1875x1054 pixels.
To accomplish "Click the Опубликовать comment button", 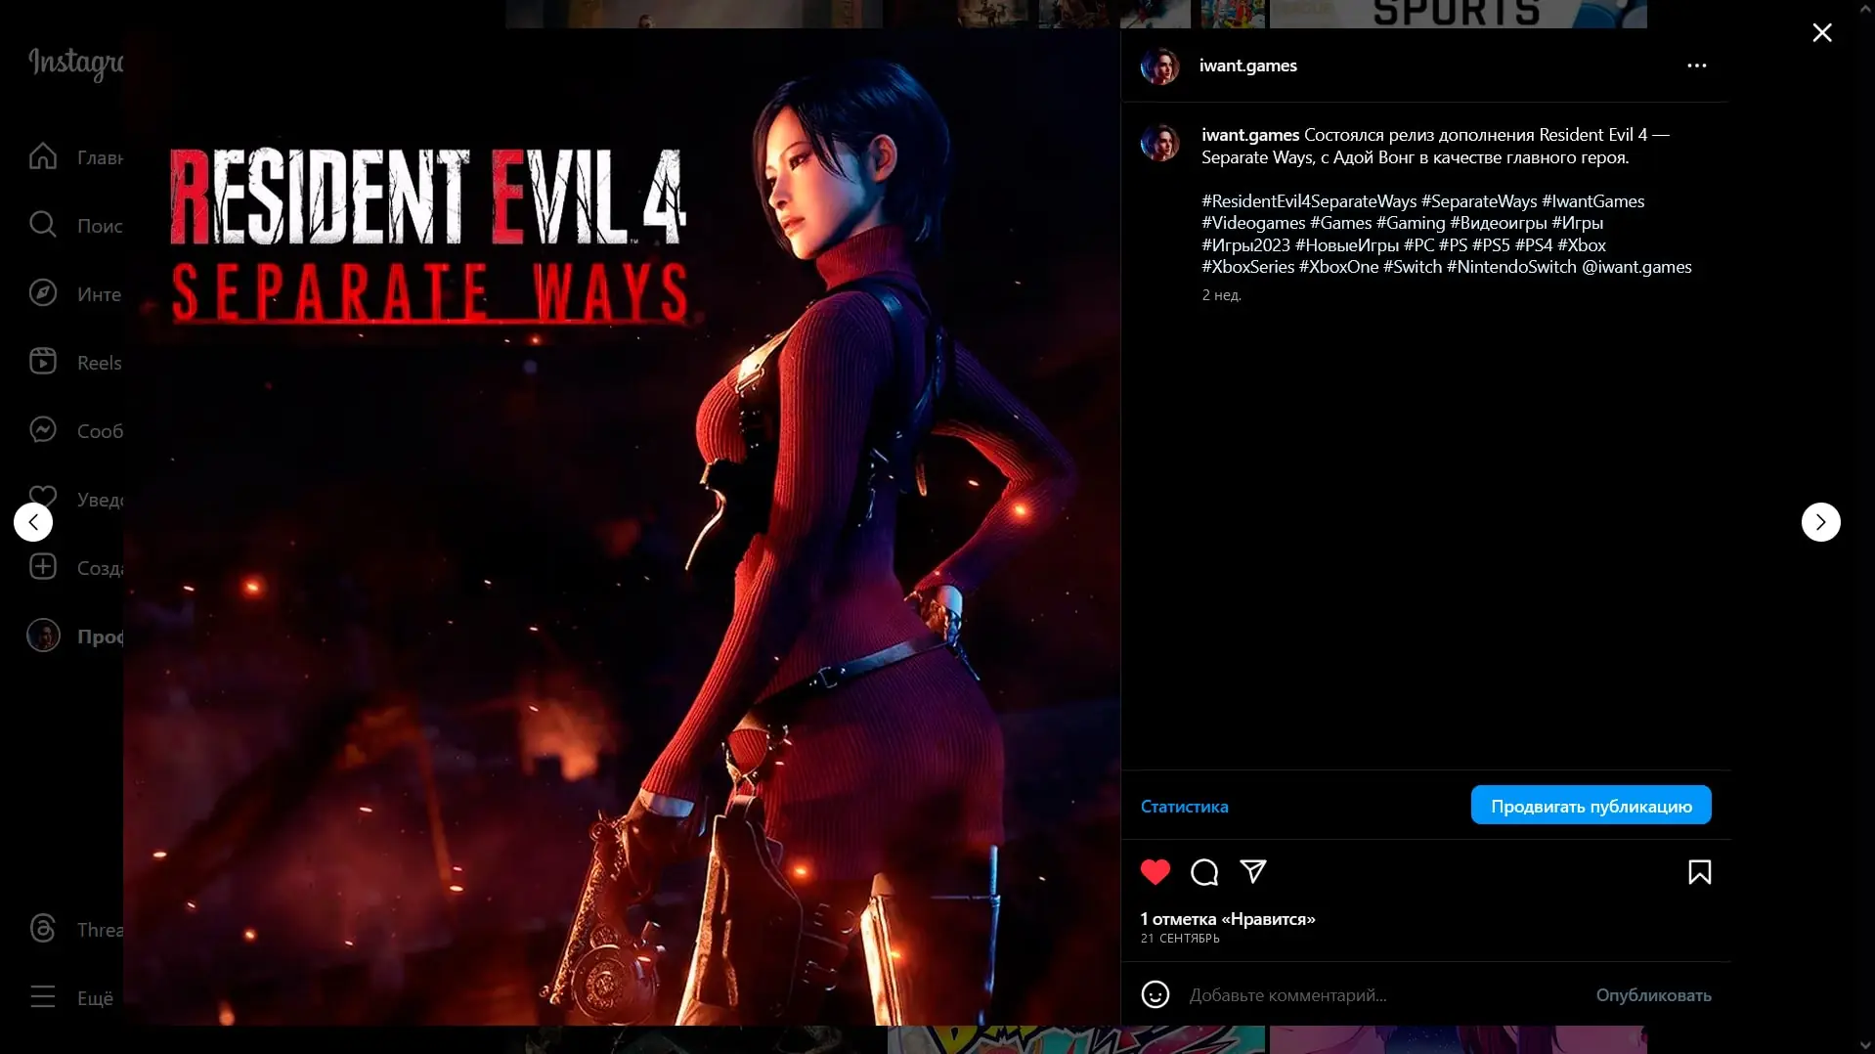I will point(1652,994).
